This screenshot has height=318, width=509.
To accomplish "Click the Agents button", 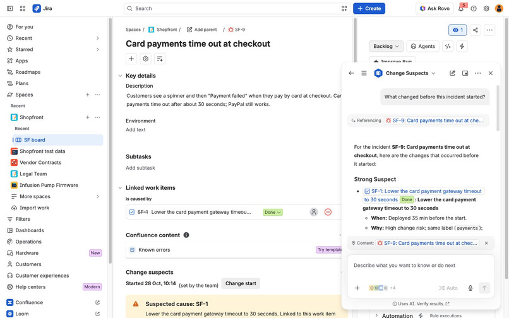I will coord(423,47).
